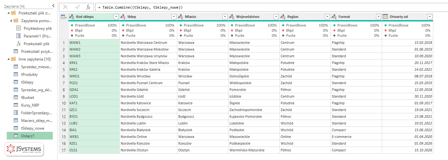Collapse the Zapytania pomocnicze folder
The image size is (448, 160).
pyautogui.click(x=11, y=20)
